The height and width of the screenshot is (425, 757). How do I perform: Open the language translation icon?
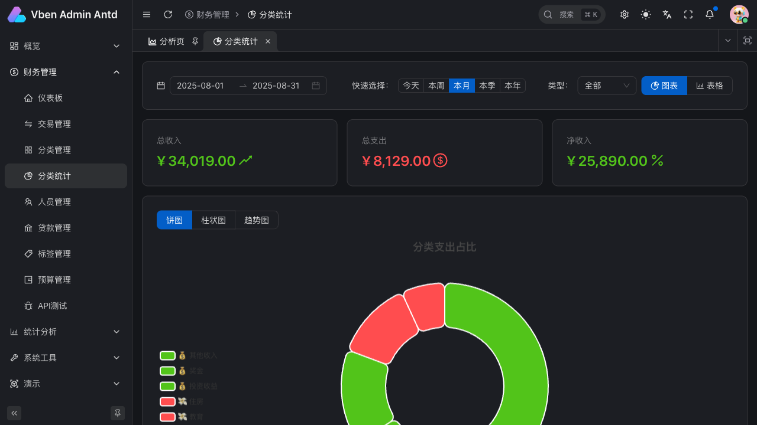[x=667, y=15]
